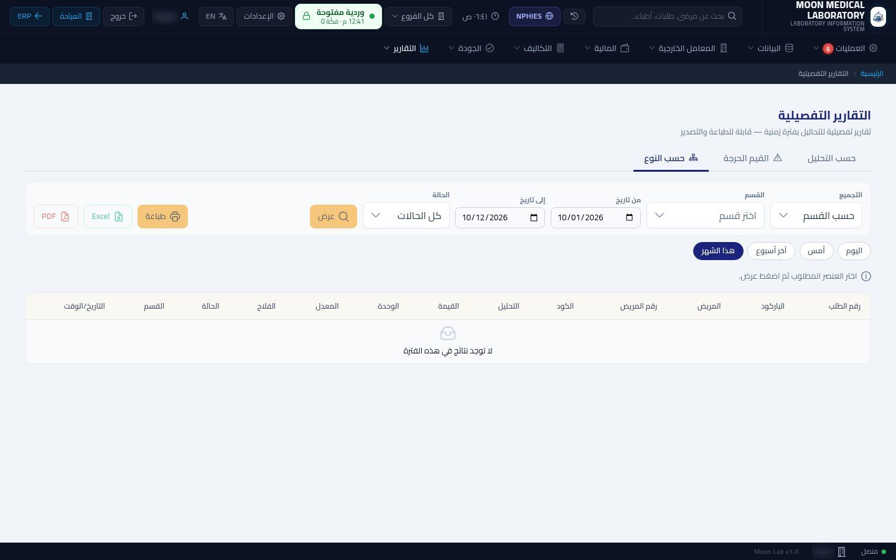Expand كل الفروع branches dropdown
The image size is (896, 560).
(x=418, y=16)
